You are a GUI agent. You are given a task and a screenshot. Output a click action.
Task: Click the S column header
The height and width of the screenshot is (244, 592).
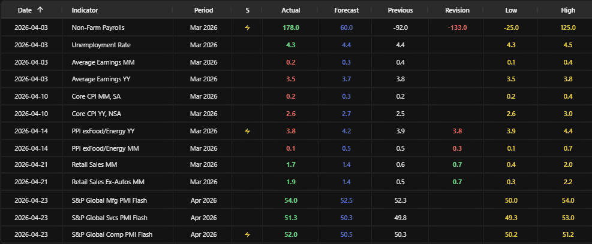(x=247, y=10)
